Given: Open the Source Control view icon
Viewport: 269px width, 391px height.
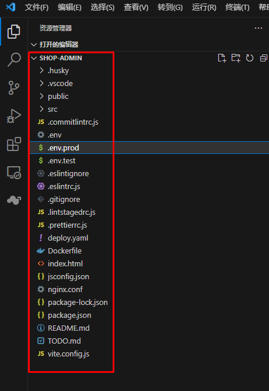Looking at the screenshot, I should click(x=13, y=88).
